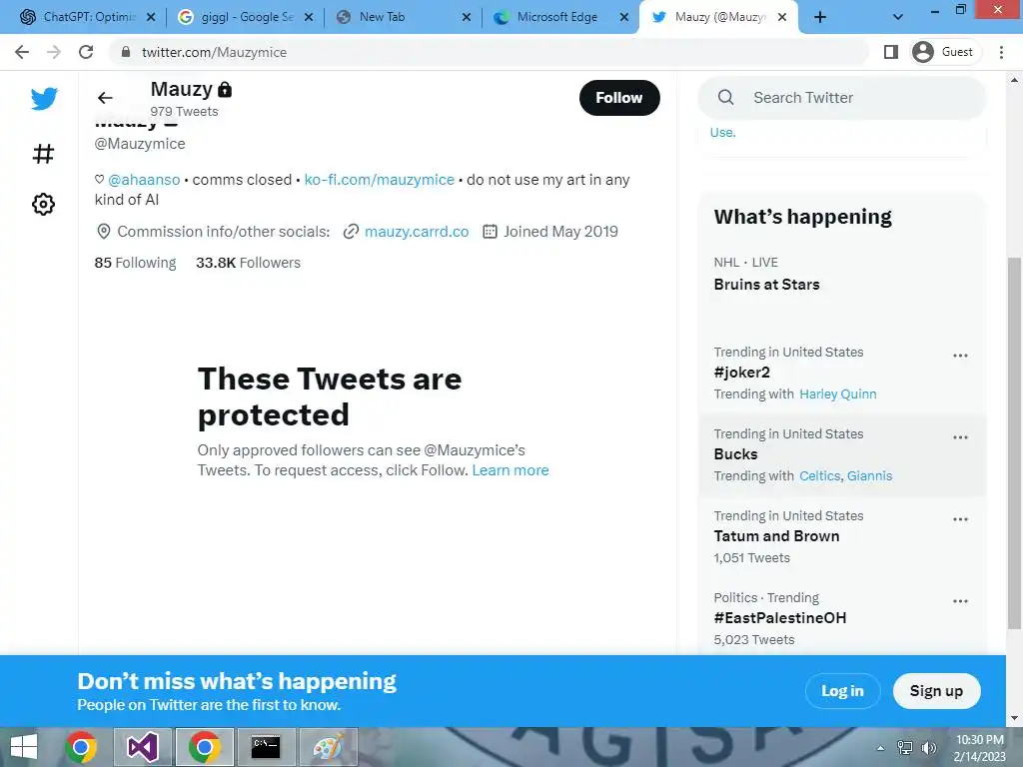Open the Tatum and Brown trend
The height and width of the screenshot is (767, 1023).
pos(776,536)
